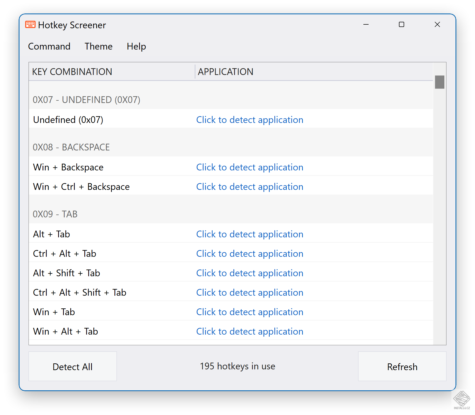The height and width of the screenshot is (415, 475).
Task: Minimize the Hotkey Screener window
Action: click(366, 25)
